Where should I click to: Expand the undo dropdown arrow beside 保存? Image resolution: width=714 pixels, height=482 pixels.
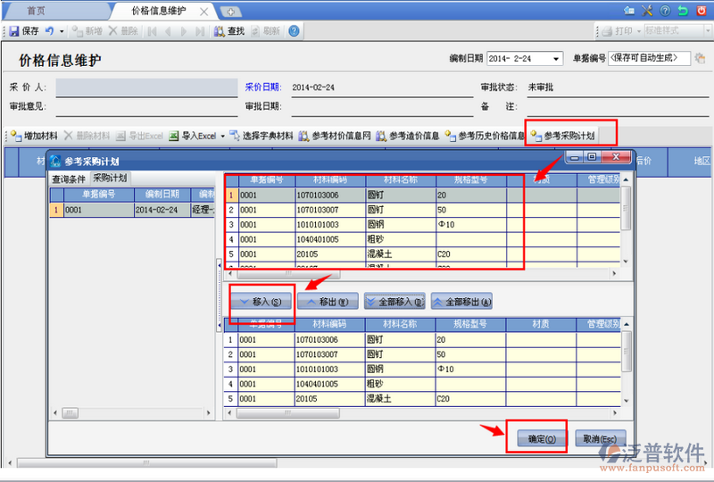pyautogui.click(x=61, y=30)
